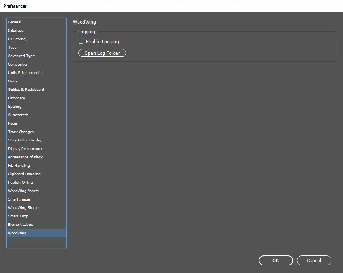Click the Open Log Folder button
The image size is (343, 273).
[x=102, y=53]
